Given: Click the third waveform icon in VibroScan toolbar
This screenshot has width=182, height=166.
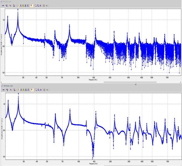Looking at the screenshot, I should pos(11,90).
